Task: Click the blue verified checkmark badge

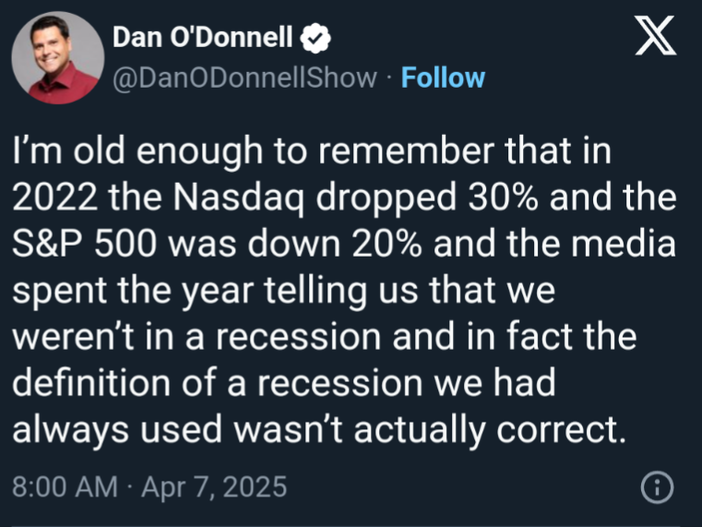Action: click(315, 38)
